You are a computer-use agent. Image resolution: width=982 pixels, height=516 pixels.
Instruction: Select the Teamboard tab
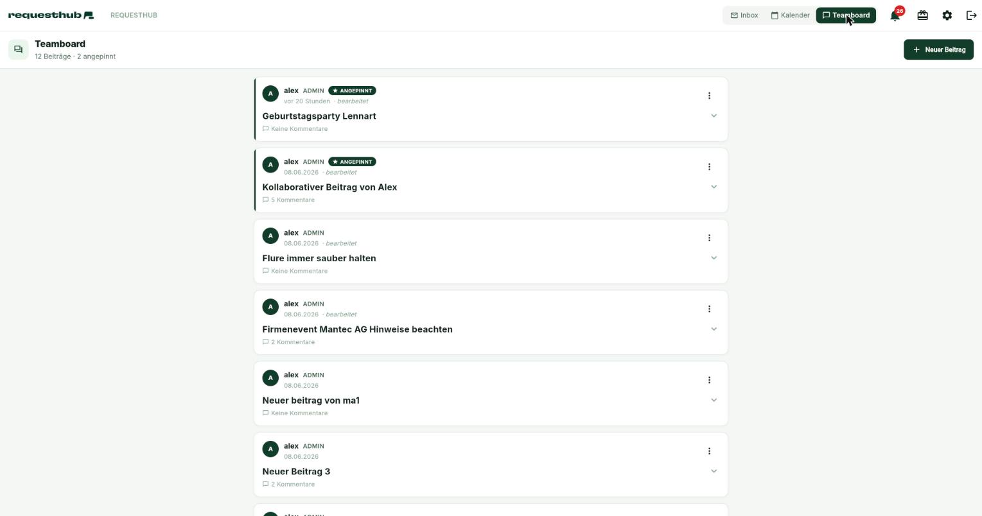click(846, 15)
